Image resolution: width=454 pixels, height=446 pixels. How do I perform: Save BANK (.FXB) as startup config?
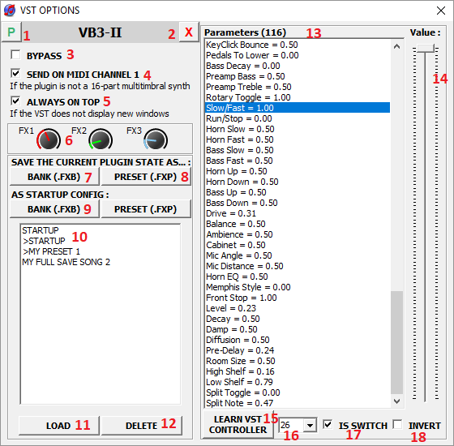click(54, 209)
